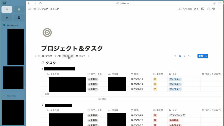The height and width of the screenshot is (126, 224).
Task: Open the Notion sidebar hamburger menu
Action: coord(30,9)
